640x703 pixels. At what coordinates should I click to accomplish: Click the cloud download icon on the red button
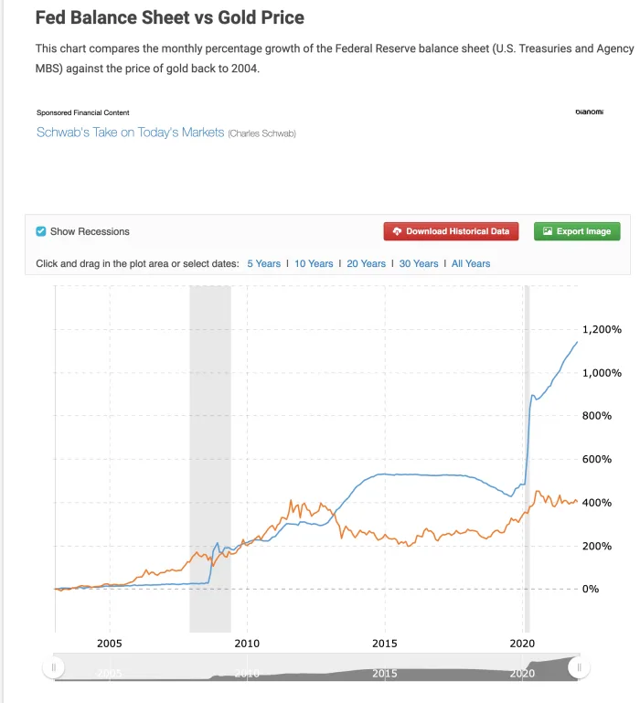397,231
